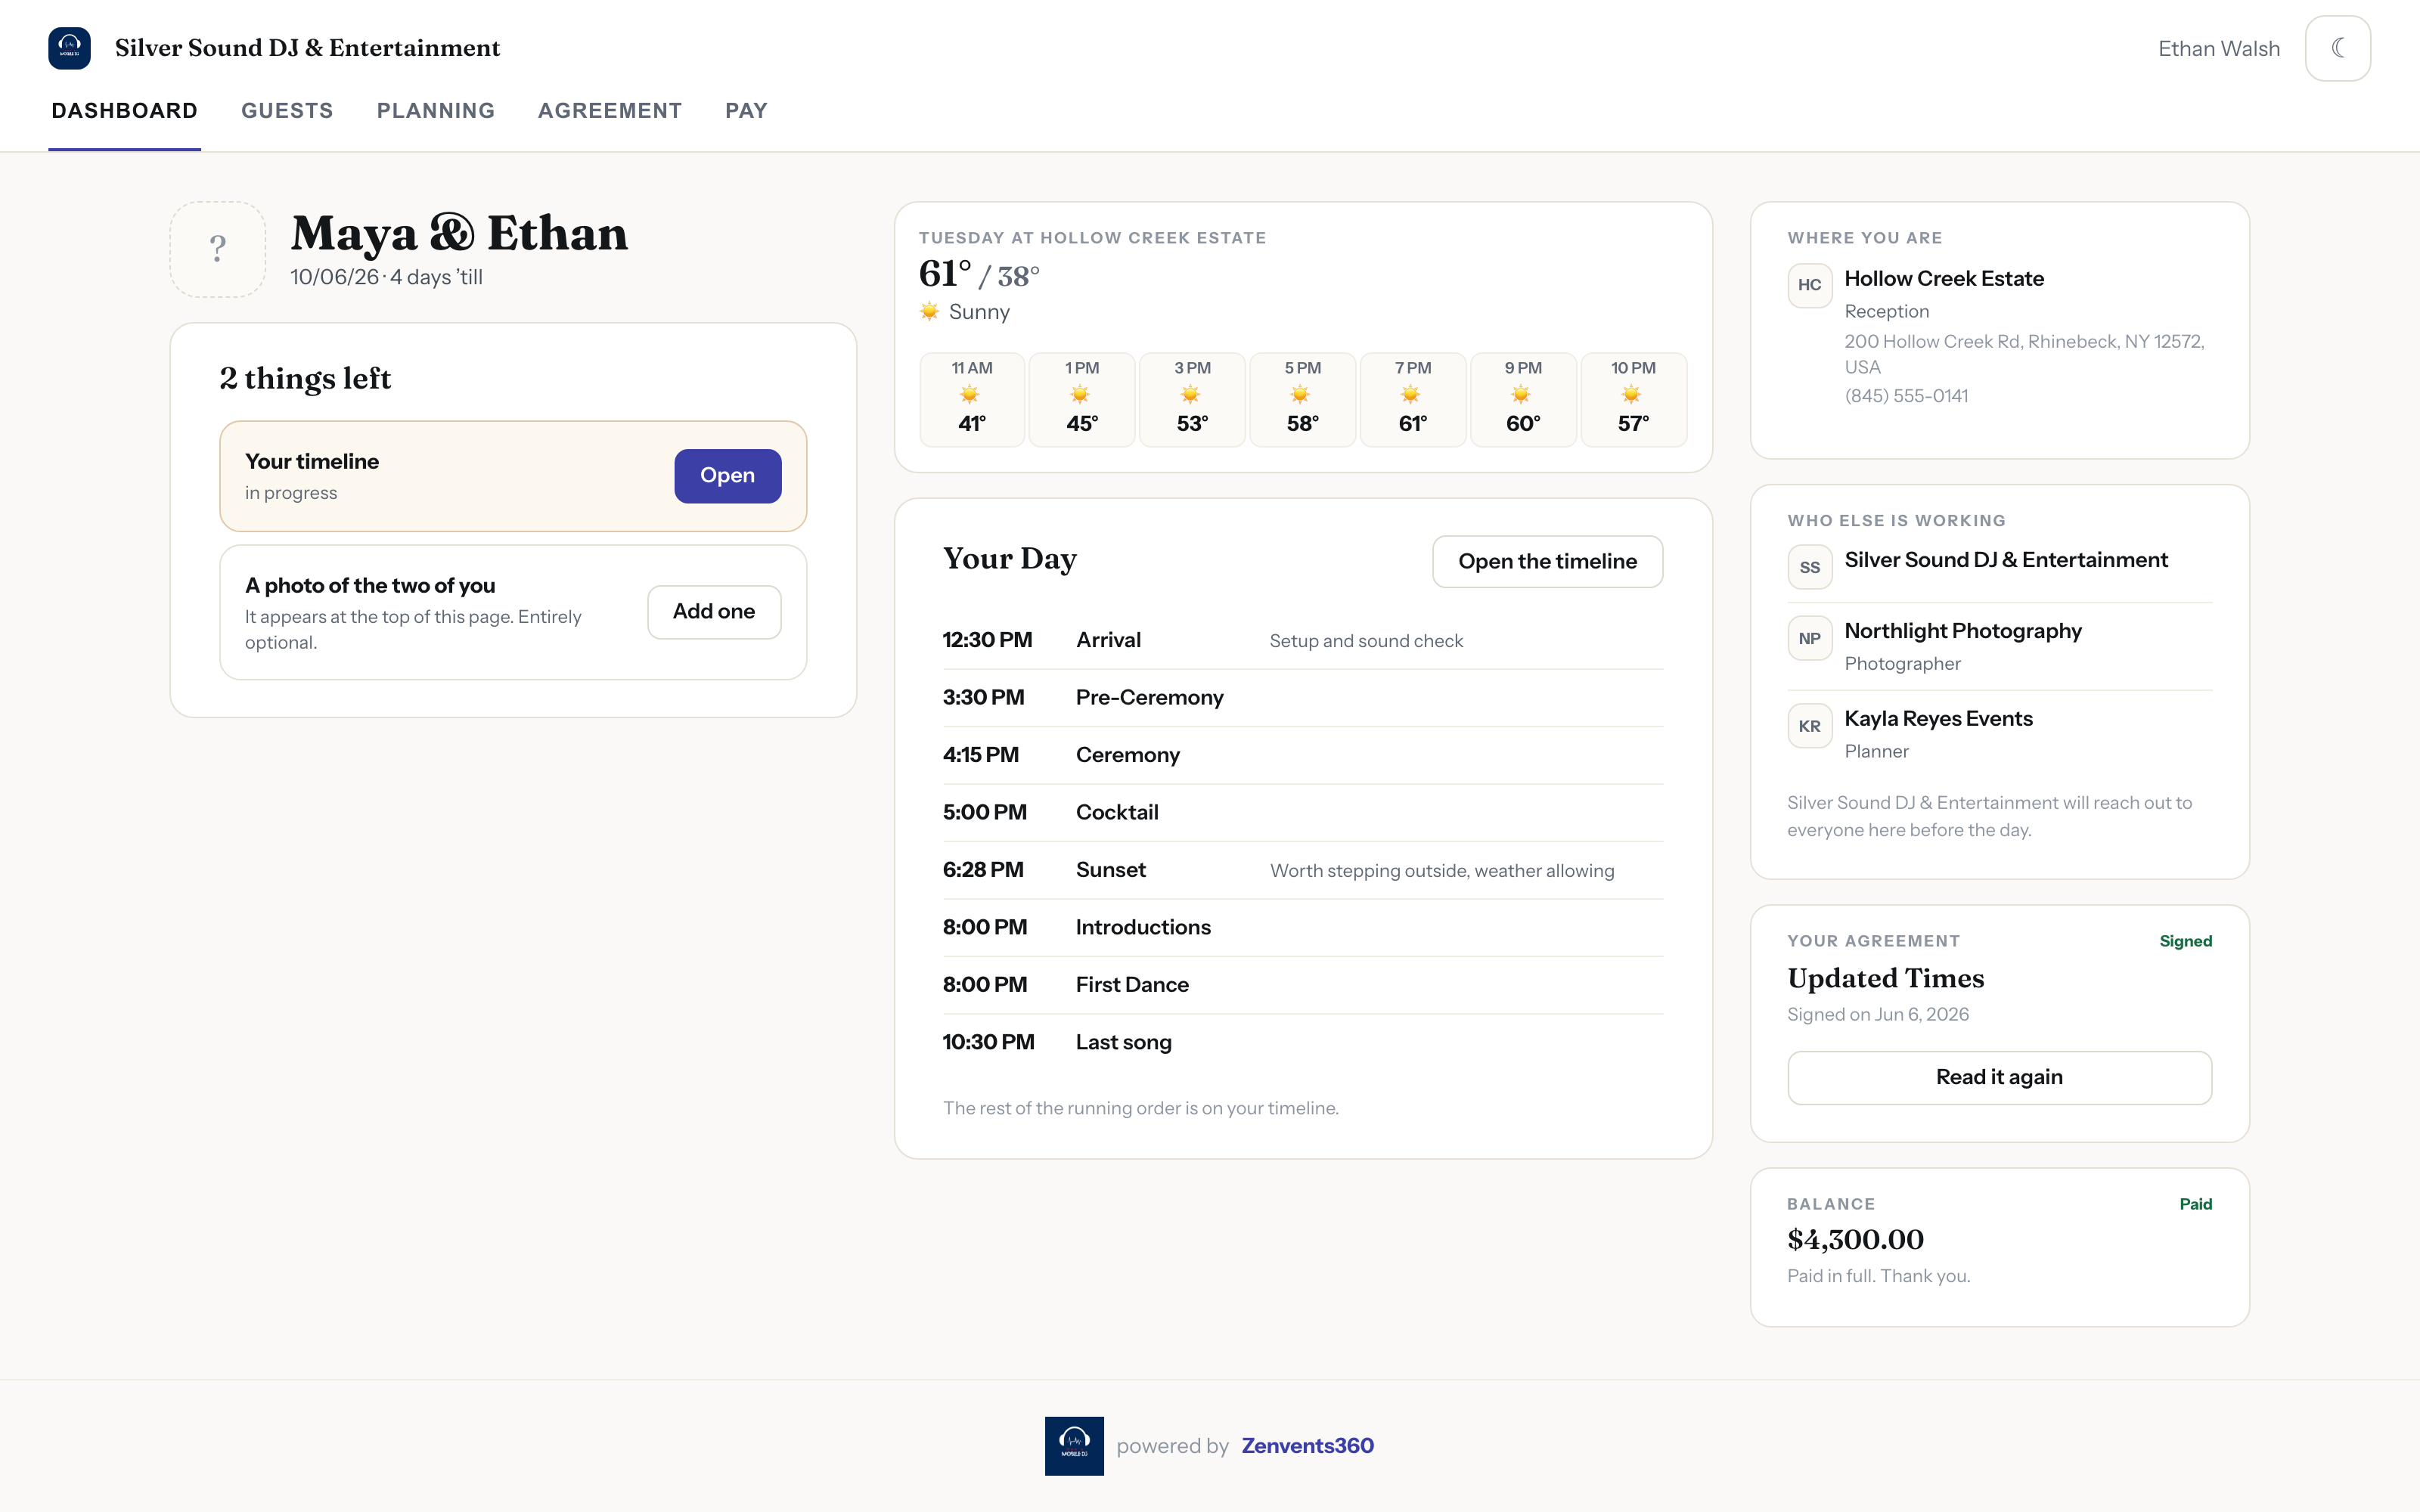Click the Open the timeline button
This screenshot has height=1512, width=2420.
pos(1547,562)
